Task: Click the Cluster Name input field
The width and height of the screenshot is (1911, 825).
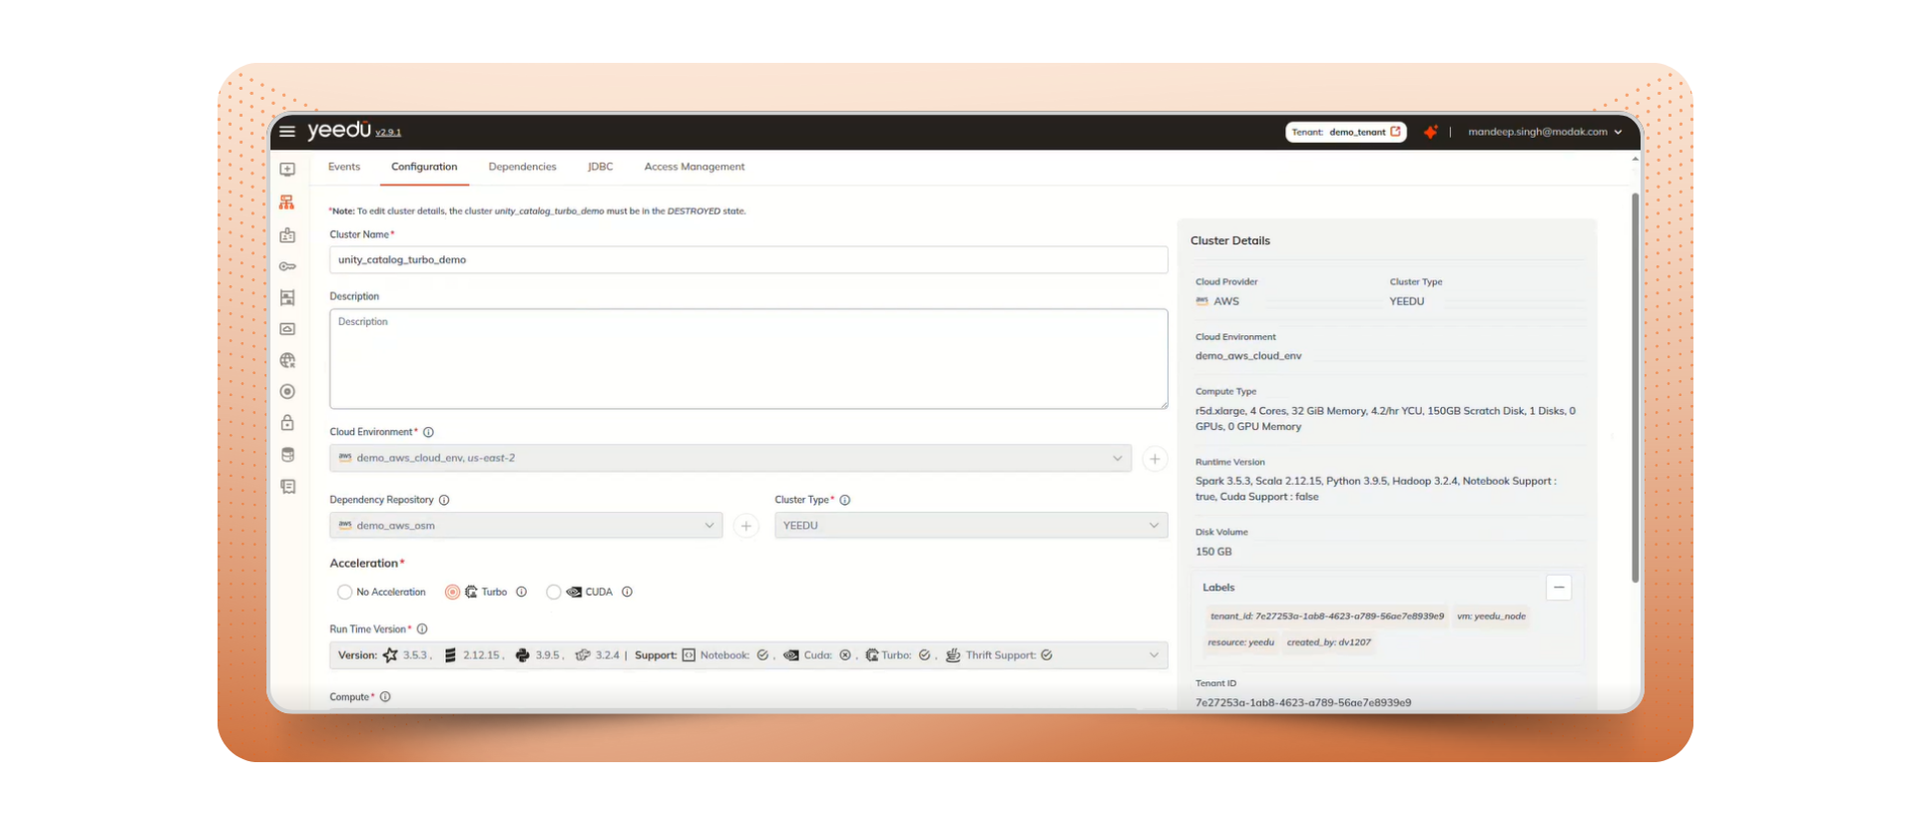Action: (x=748, y=260)
